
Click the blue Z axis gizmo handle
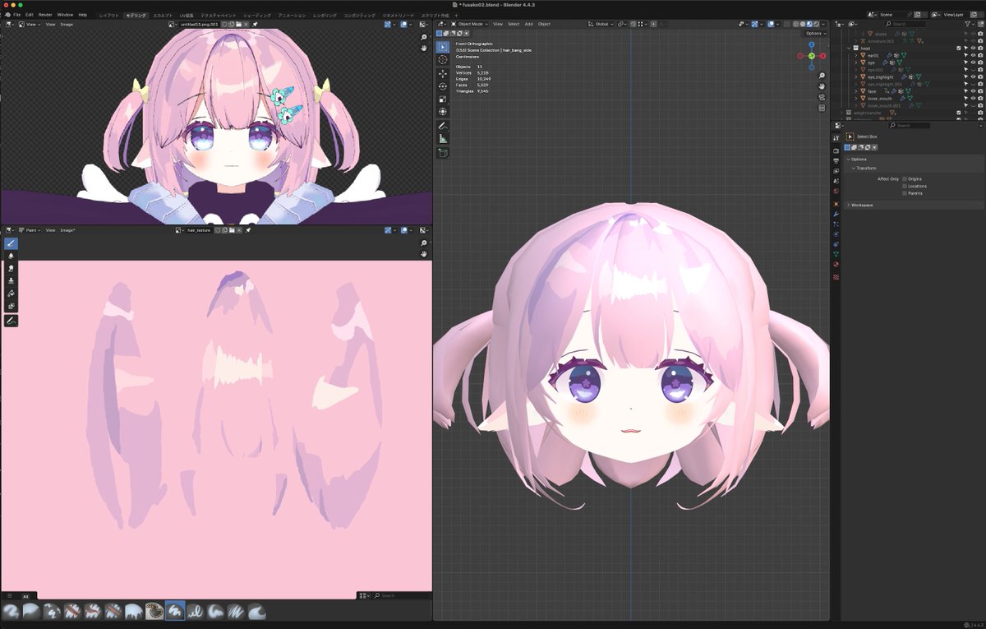pos(811,44)
